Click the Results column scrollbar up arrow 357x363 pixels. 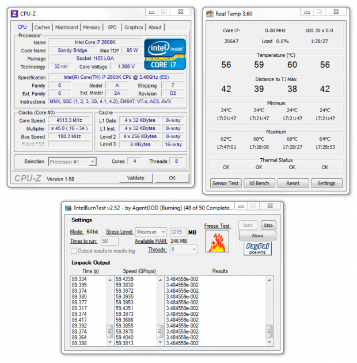(x=269, y=280)
